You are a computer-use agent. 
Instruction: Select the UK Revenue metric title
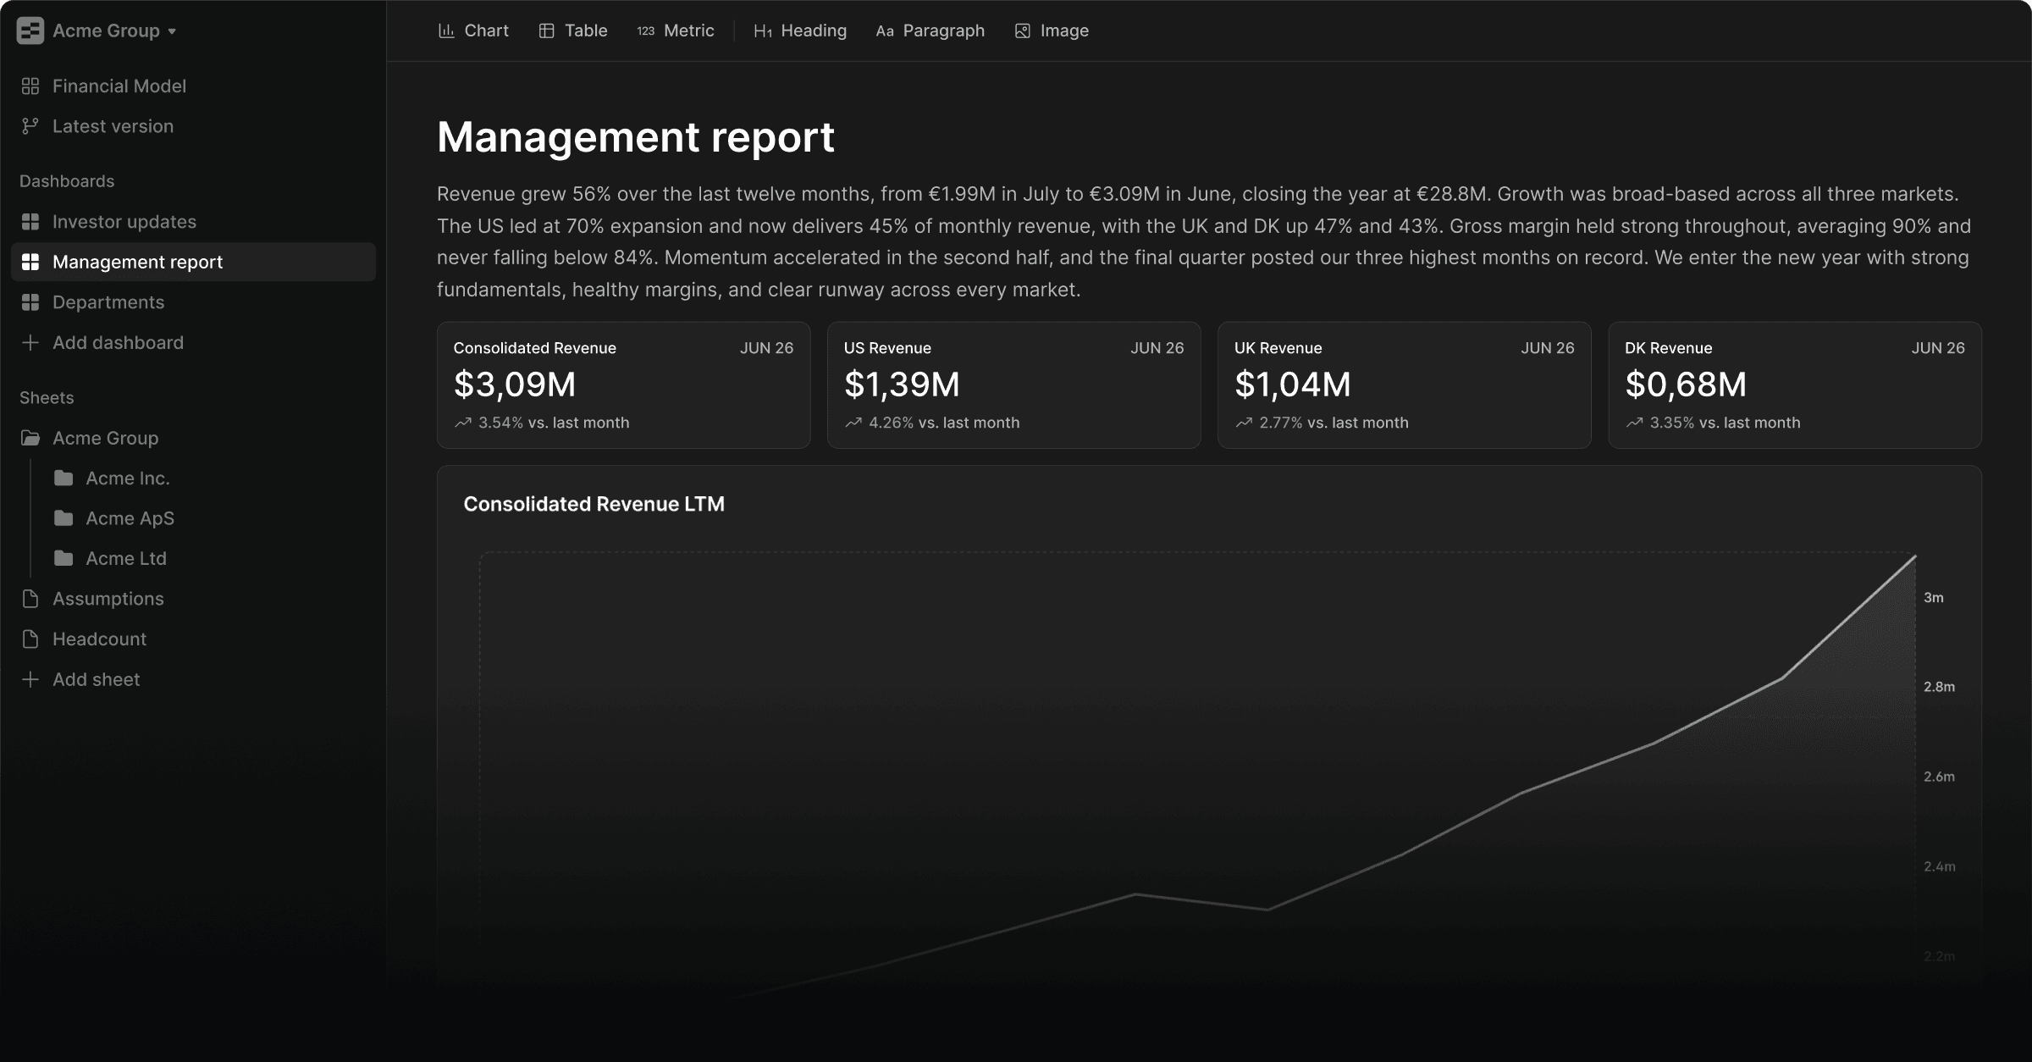pos(1278,348)
